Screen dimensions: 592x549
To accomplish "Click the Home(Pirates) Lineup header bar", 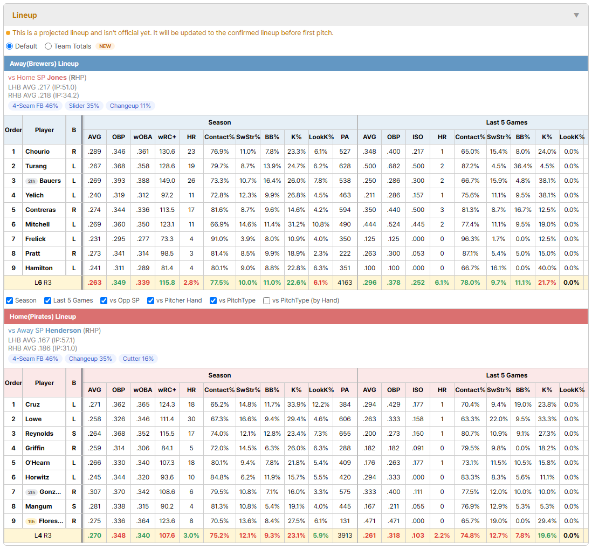I will pos(296,317).
